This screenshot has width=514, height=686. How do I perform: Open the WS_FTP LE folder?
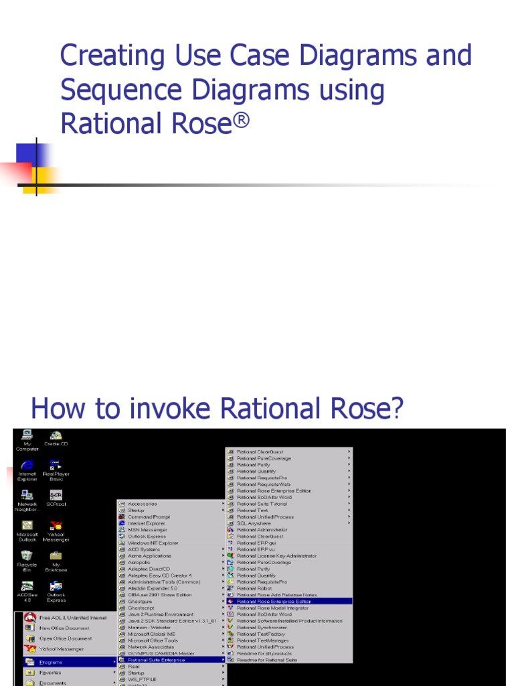(171, 679)
